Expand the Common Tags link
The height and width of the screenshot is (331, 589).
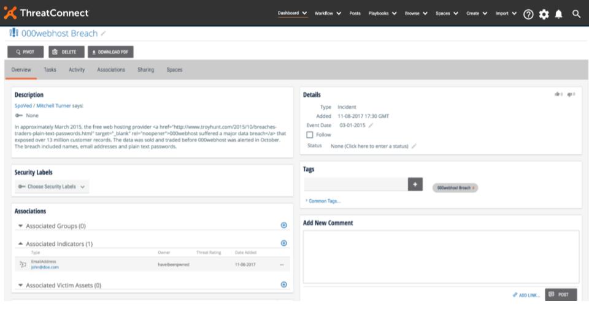point(323,201)
